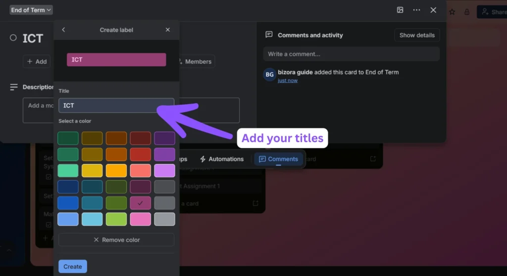Click the comments speech bubble icon
This screenshot has width=507, height=276.
click(x=269, y=35)
